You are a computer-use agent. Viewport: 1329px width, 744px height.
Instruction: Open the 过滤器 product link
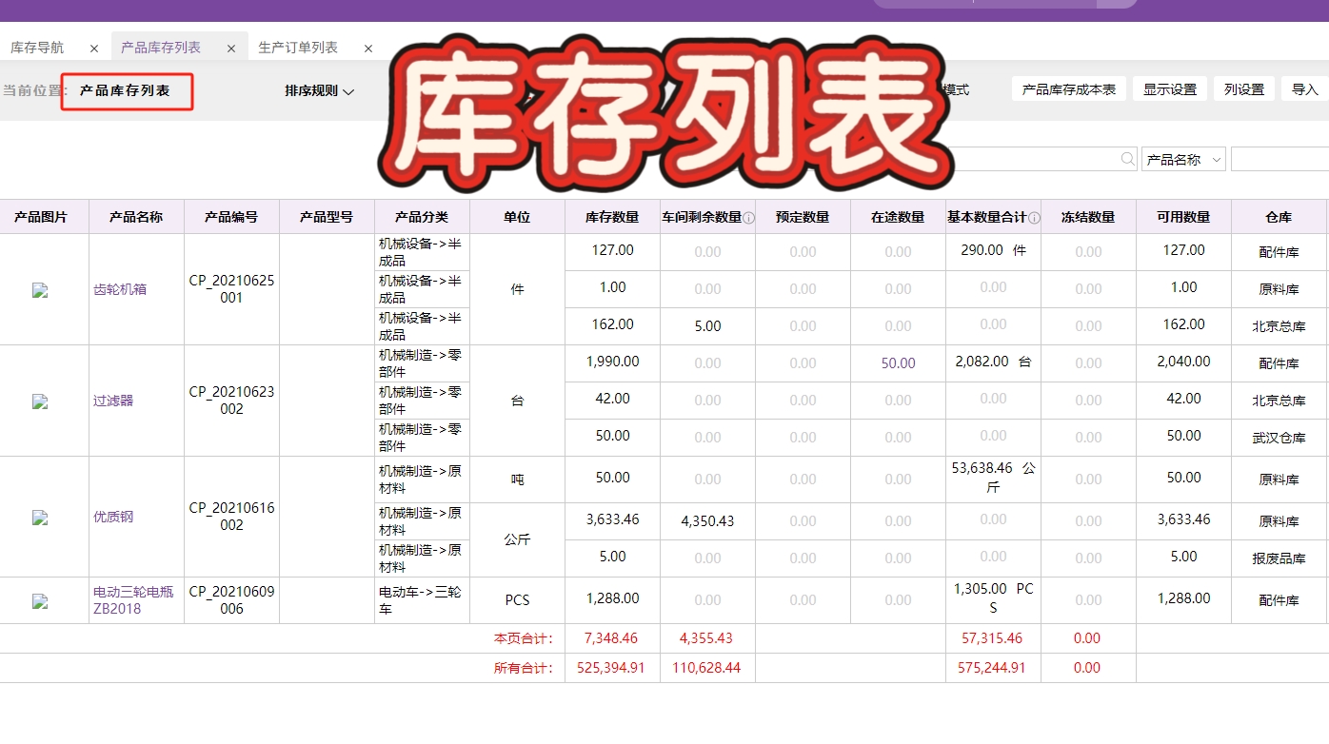click(x=113, y=401)
